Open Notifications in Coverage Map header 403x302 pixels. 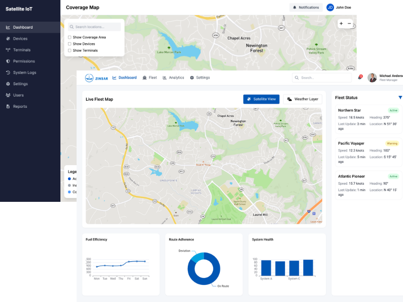(306, 8)
